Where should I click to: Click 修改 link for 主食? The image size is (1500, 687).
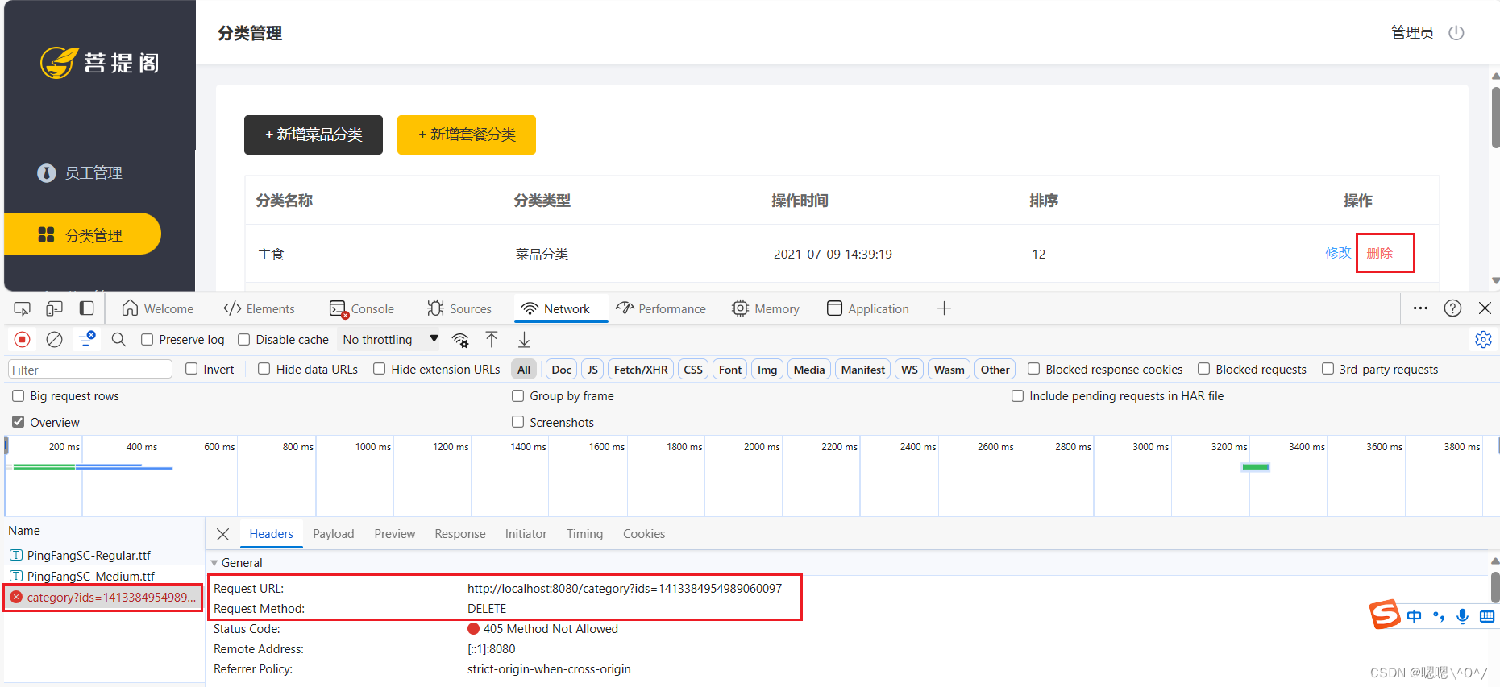pos(1338,253)
